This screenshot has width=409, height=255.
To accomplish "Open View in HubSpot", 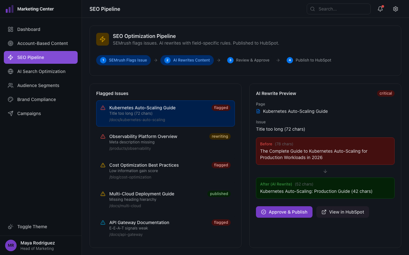I will 342,212.
